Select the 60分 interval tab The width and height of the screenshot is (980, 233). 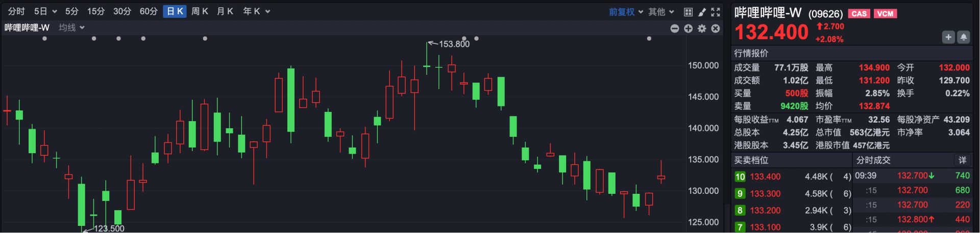149,11
